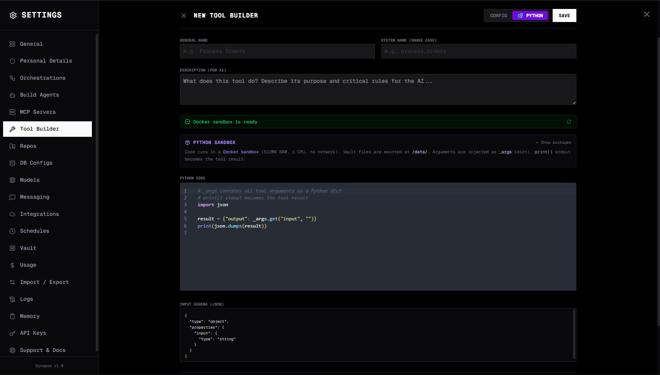Focus the System Name snake case field

[x=479, y=51]
